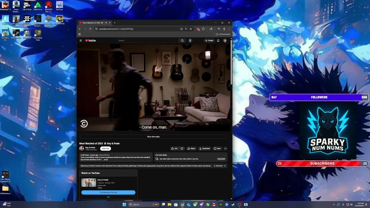370x208 pixels.
Task: Click Chrome back arrow
Action: point(80,29)
